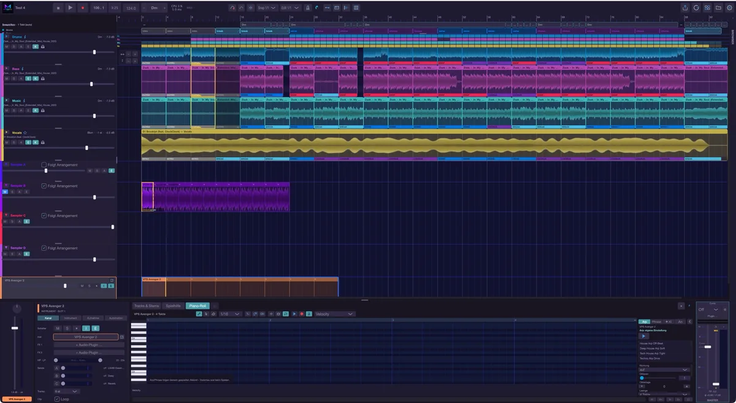Play the arp preview in Arp panel
This screenshot has height=403, width=736.
pyautogui.click(x=643, y=336)
